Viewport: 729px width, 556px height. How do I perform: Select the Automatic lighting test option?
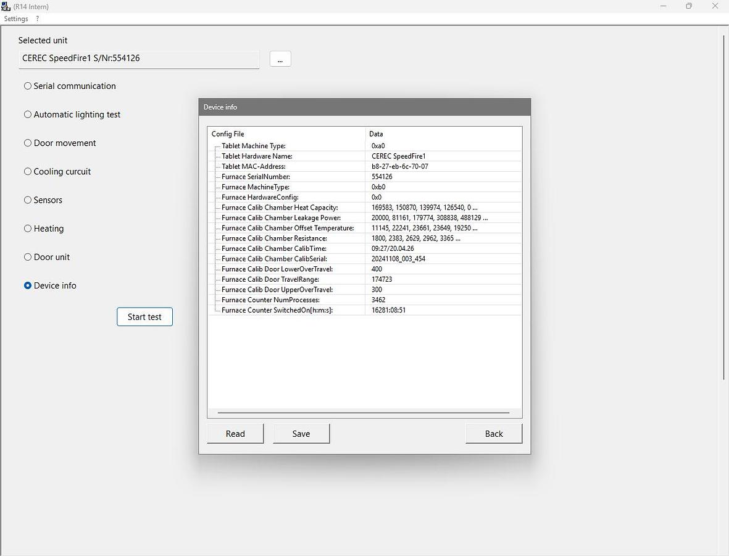tap(28, 114)
